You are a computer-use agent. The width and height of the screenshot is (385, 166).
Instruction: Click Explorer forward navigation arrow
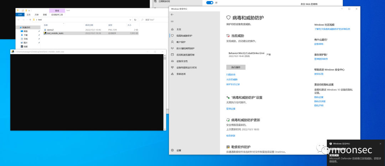tap(24, 20)
